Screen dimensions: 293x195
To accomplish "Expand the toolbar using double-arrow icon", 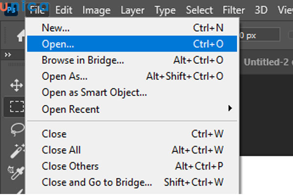I will (8, 55).
